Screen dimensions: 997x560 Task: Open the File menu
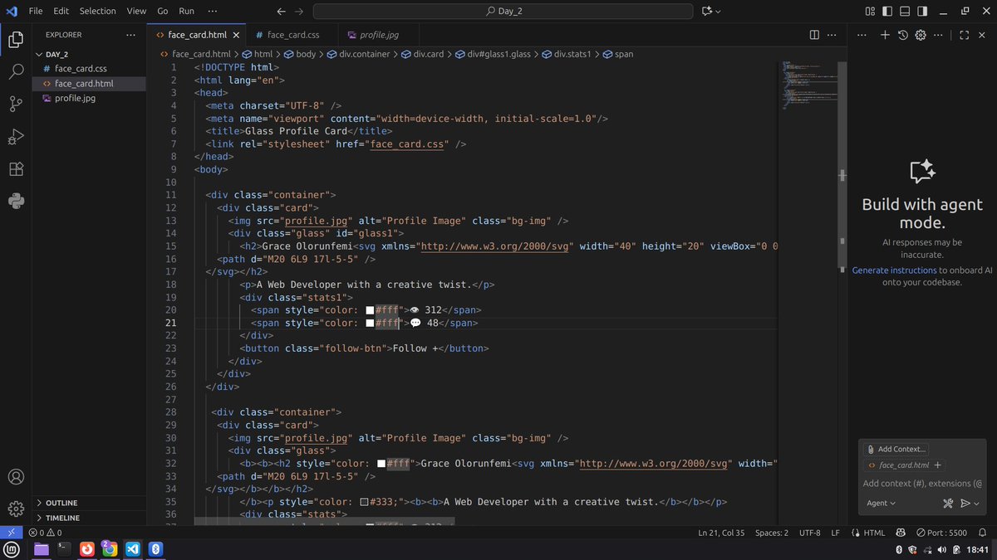click(36, 12)
